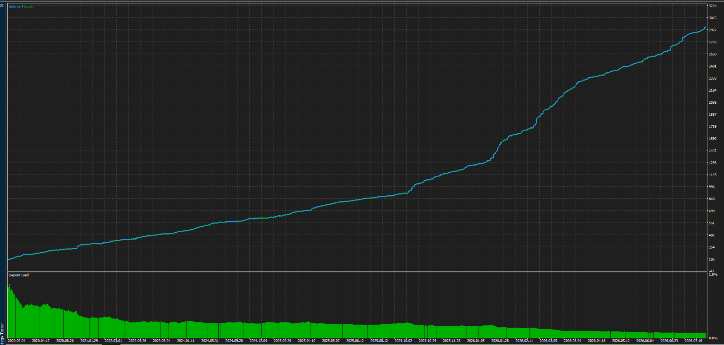Click the 105 axis value
Image resolution: width=724 pixels, height=345 pixels.
(x=712, y=259)
